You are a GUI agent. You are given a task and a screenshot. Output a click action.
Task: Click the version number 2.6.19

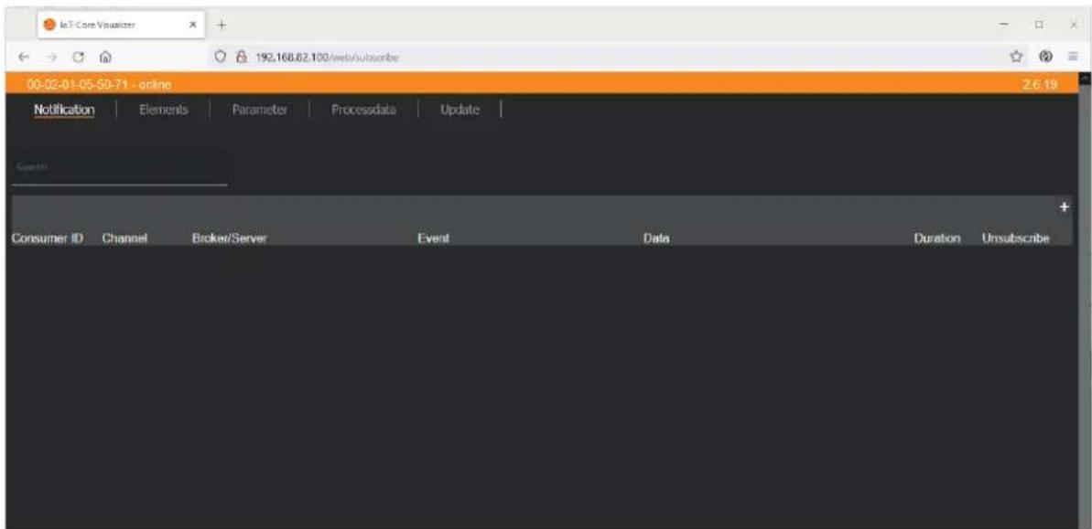coord(1042,85)
